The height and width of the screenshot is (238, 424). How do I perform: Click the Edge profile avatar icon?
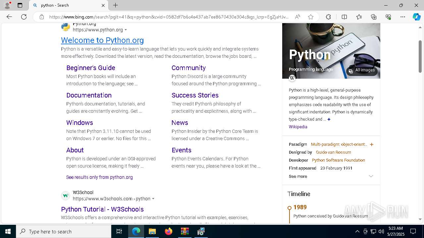pyautogui.click(x=7, y=5)
